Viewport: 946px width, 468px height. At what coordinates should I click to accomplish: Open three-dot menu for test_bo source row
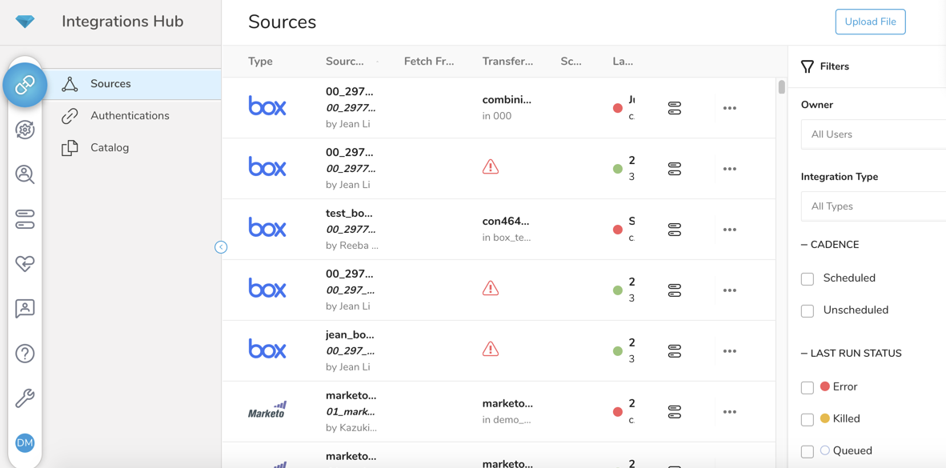coord(729,230)
